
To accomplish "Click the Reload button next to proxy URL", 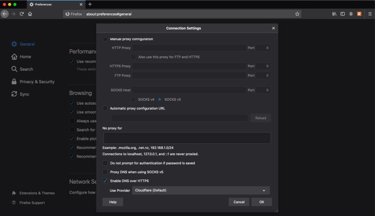I will [x=260, y=118].
